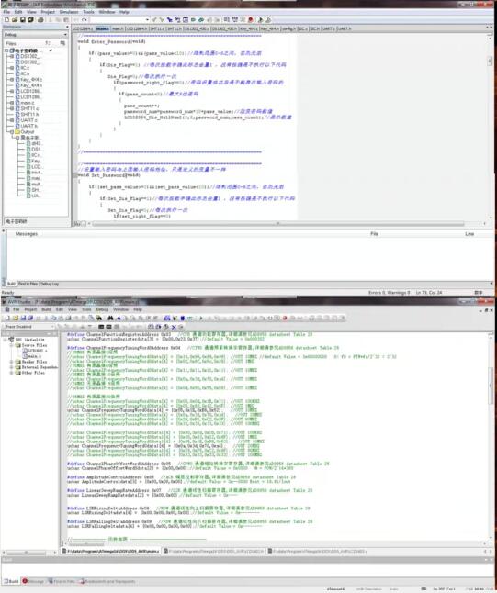This screenshot has height=593, width=497.
Task: Open Trace Disabled dropdown in AVR Studio
Action: click(x=28, y=327)
